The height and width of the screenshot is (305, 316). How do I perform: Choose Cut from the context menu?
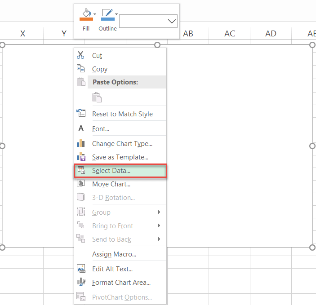click(120, 55)
